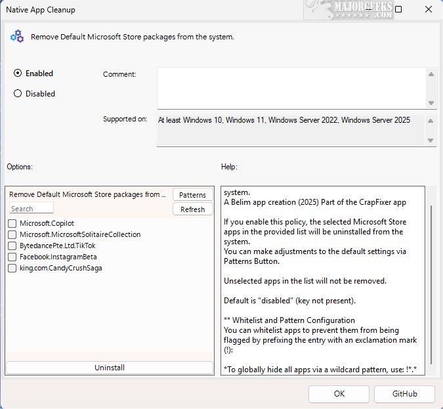Focus the Search input field
This screenshot has height=409, width=443.
click(32, 209)
